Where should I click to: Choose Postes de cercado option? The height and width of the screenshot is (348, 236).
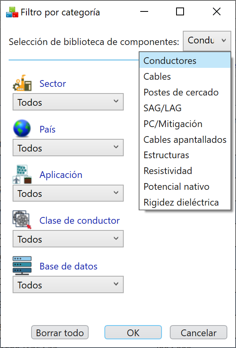[x=185, y=92]
